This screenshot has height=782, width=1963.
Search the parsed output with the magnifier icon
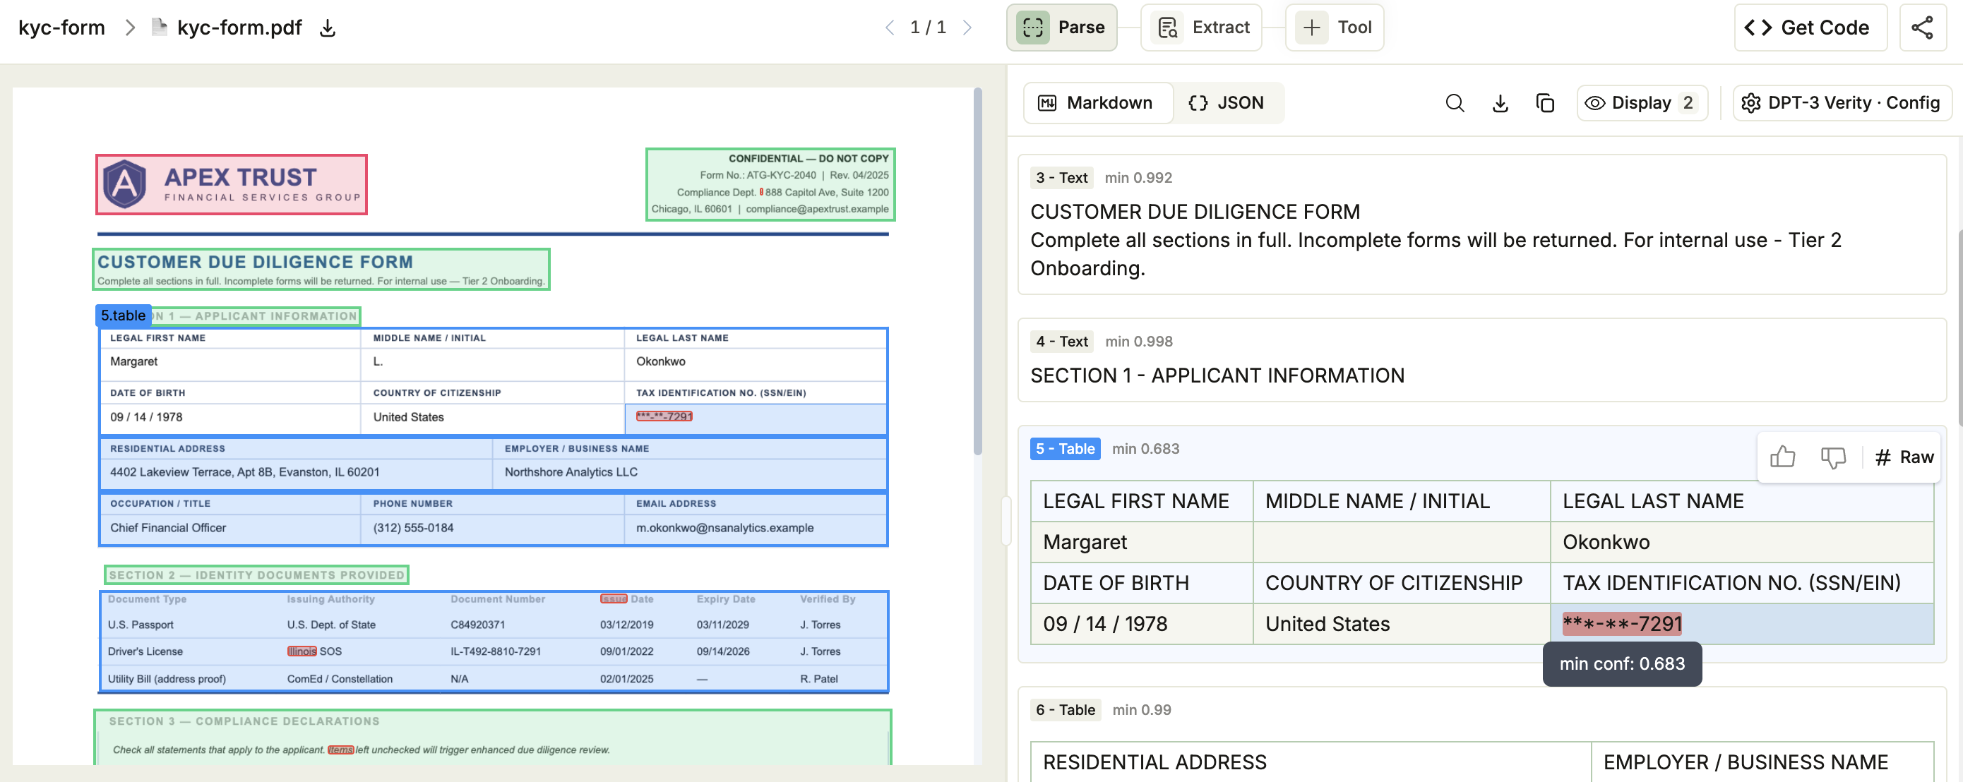pos(1455,103)
